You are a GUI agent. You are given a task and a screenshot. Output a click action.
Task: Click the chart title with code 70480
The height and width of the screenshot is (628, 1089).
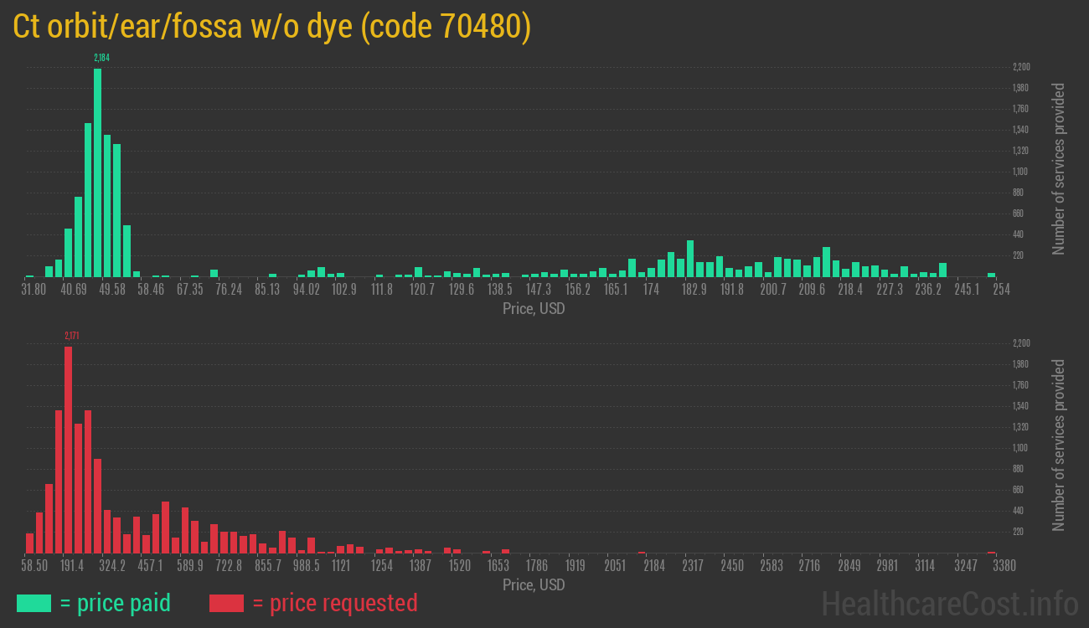click(271, 27)
